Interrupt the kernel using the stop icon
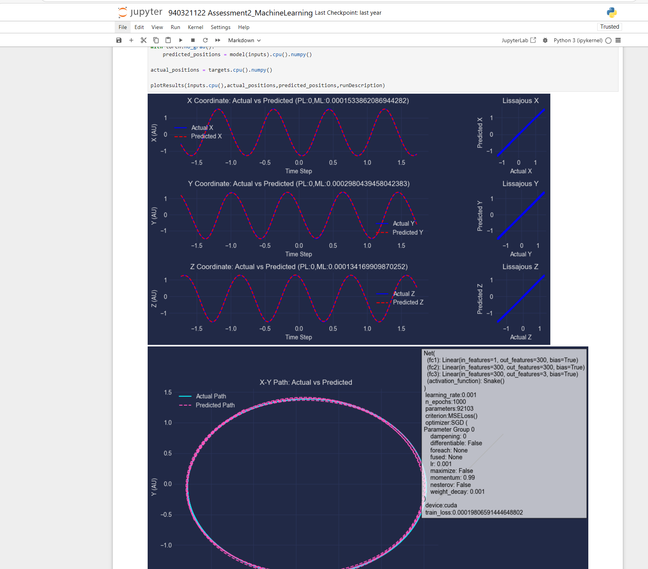 point(193,40)
